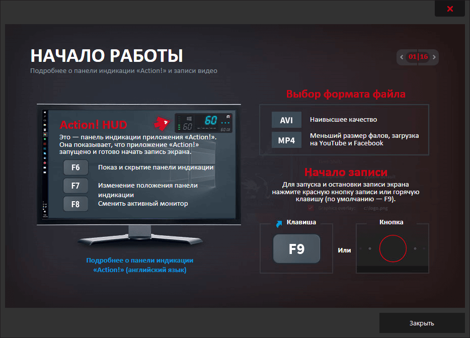Click the large F9 hotkey key
This screenshot has width=470, height=338.
pyautogui.click(x=296, y=248)
